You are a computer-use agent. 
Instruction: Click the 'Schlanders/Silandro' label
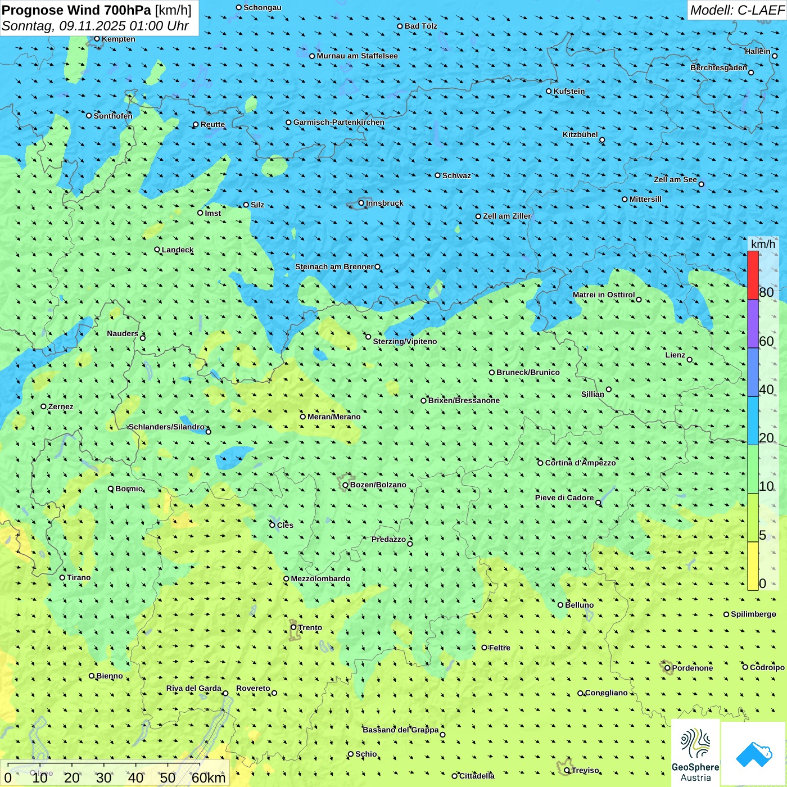point(166,427)
